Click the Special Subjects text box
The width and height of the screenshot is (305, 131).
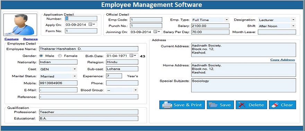point(244,85)
